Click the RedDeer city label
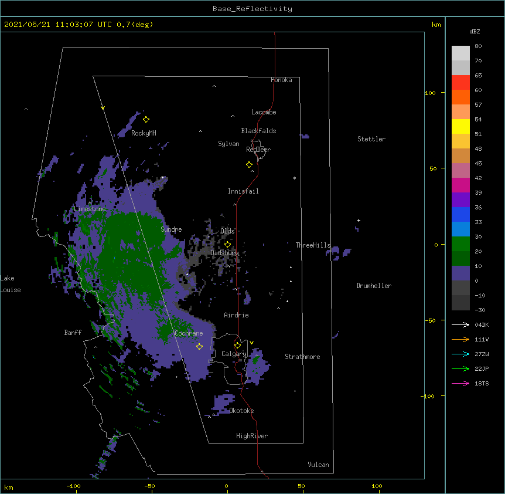Viewport: 505px width, 494px height. [x=258, y=150]
